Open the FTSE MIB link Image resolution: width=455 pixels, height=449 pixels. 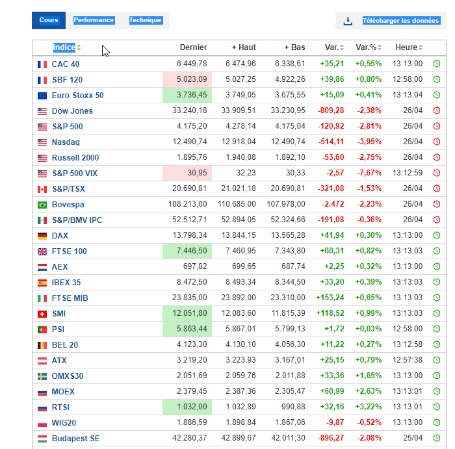click(70, 298)
